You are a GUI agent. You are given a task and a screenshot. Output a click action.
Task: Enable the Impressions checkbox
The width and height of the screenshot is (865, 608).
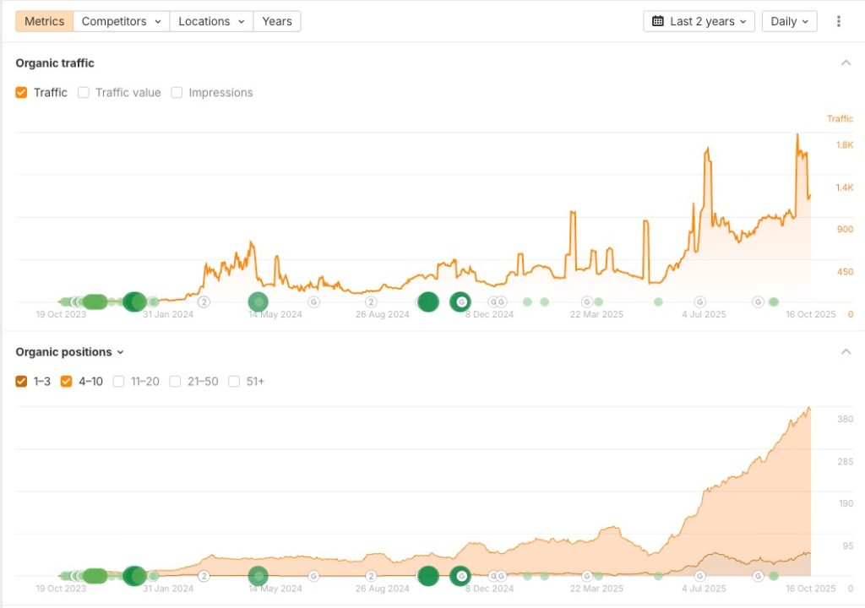coord(177,93)
